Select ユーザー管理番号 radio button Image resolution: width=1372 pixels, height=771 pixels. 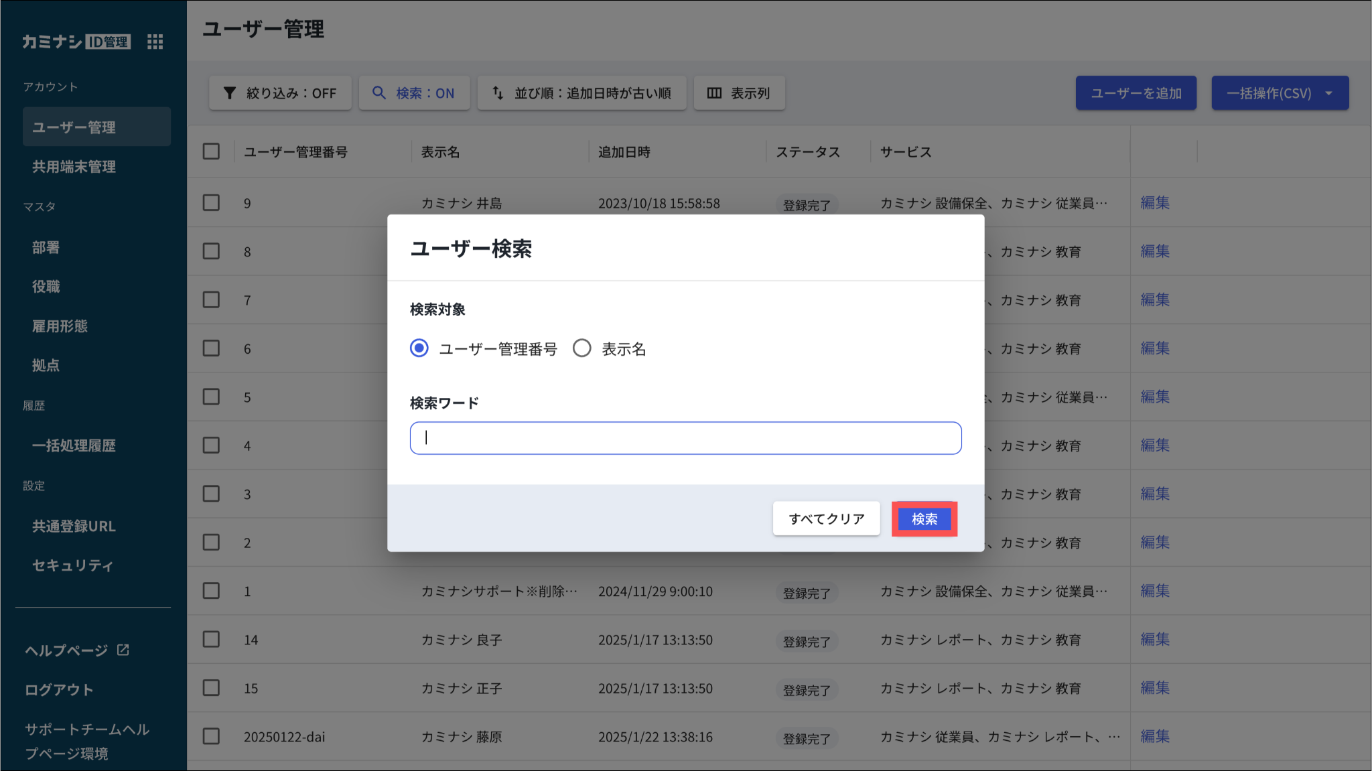point(419,348)
